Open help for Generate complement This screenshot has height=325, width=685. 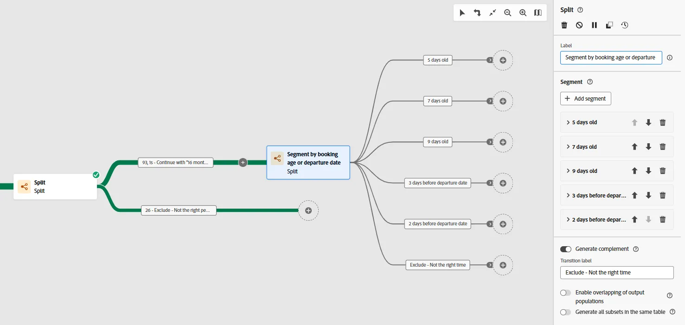coord(636,249)
